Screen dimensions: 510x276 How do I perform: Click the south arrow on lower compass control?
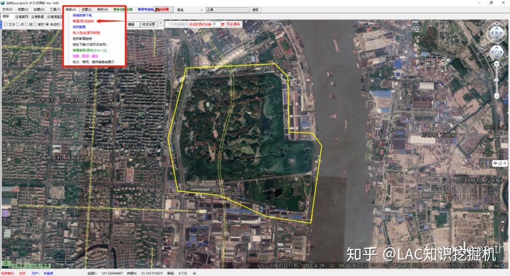497,57
